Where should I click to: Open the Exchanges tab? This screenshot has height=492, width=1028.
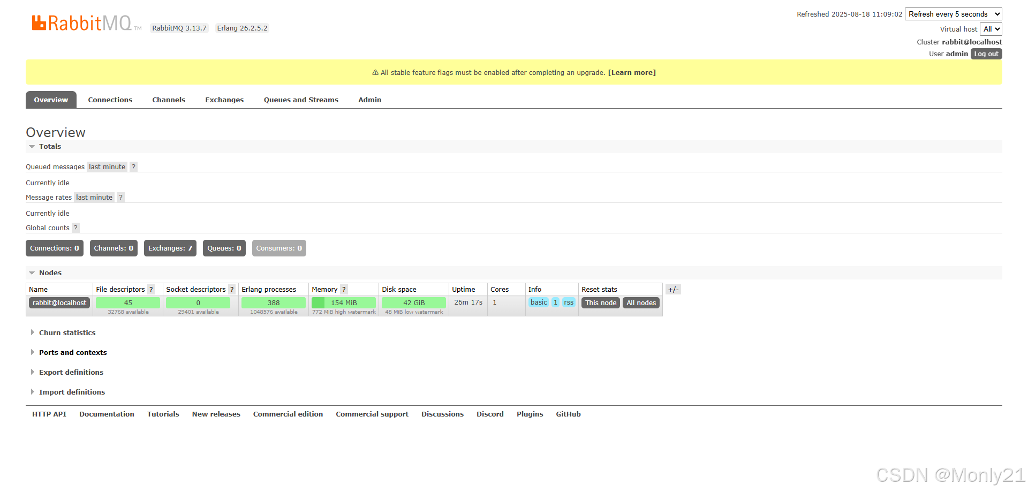224,100
